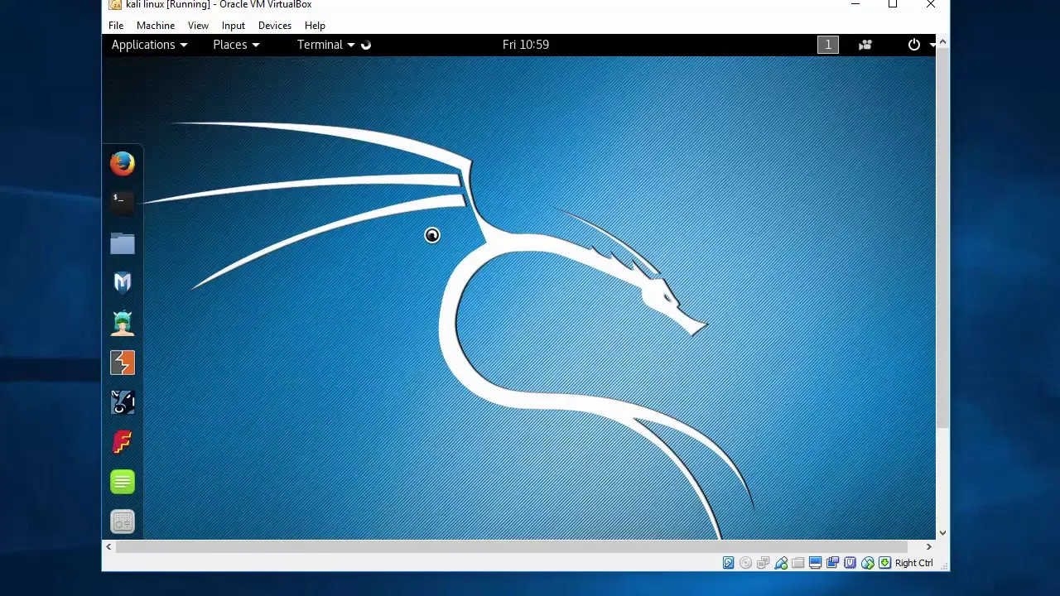This screenshot has height=596, width=1060.
Task: Open the VirtualBox Machine menu
Action: tap(156, 26)
